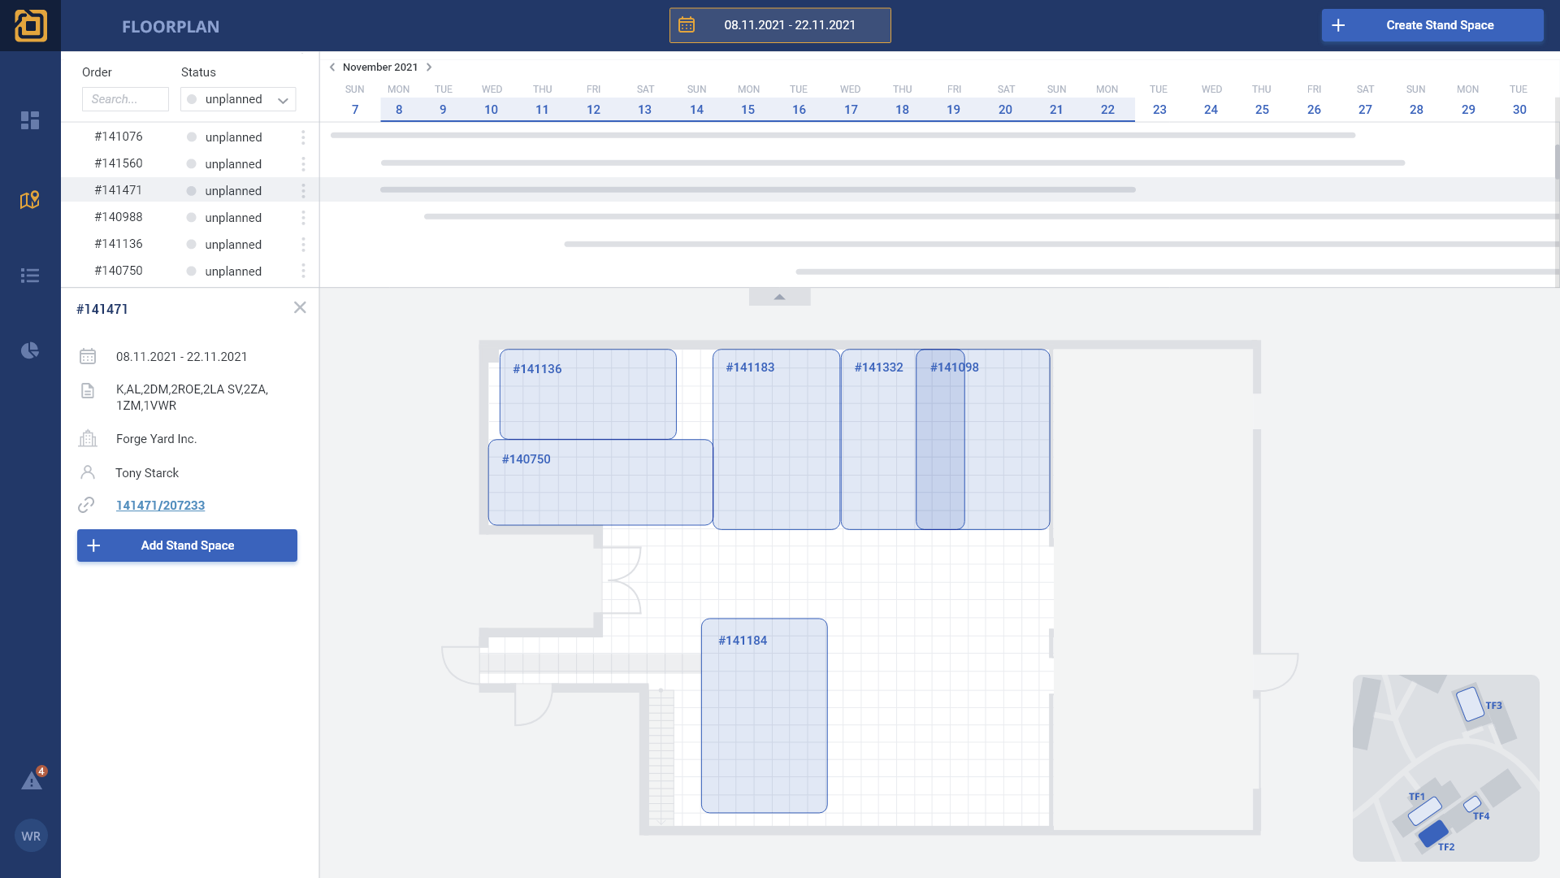Click the WR user avatar
This screenshot has height=878, width=1560.
[x=31, y=836]
